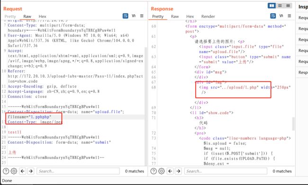This screenshot has width=308, height=185.
Task: Open the Request Hex tab
Action: [42, 17]
